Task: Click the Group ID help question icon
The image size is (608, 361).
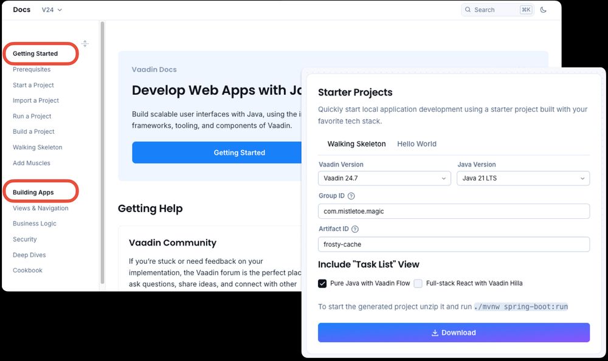Action: click(351, 196)
